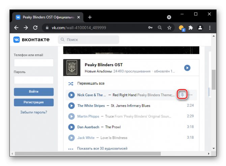Click the Войти login button

(x=34, y=92)
